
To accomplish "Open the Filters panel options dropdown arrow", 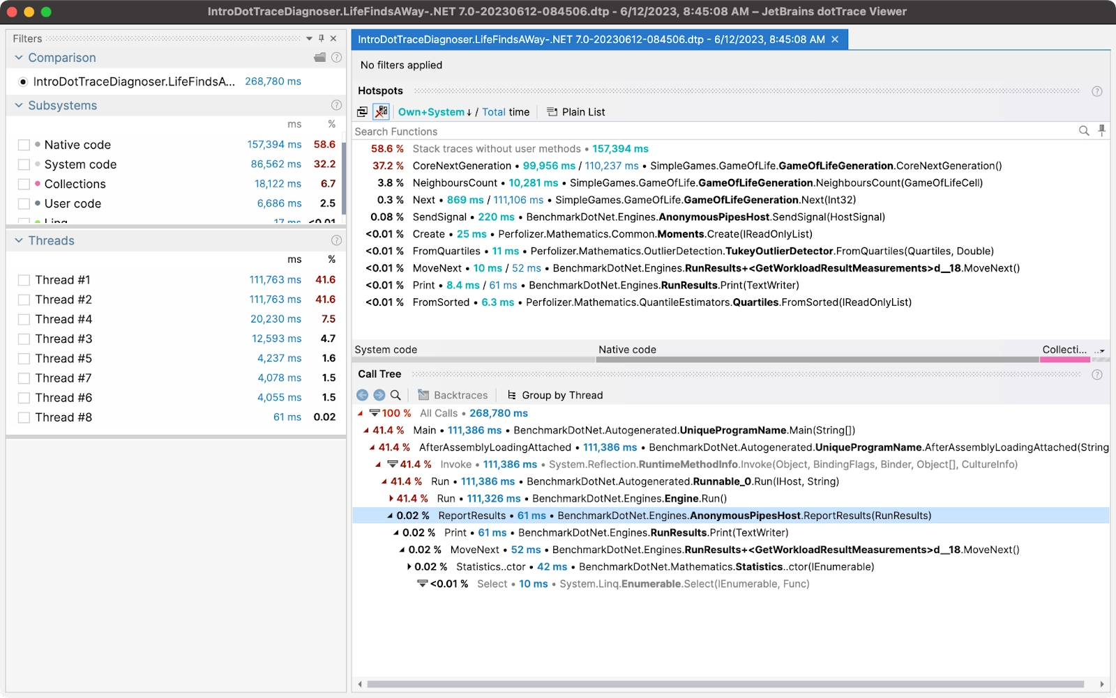I will coord(309,38).
